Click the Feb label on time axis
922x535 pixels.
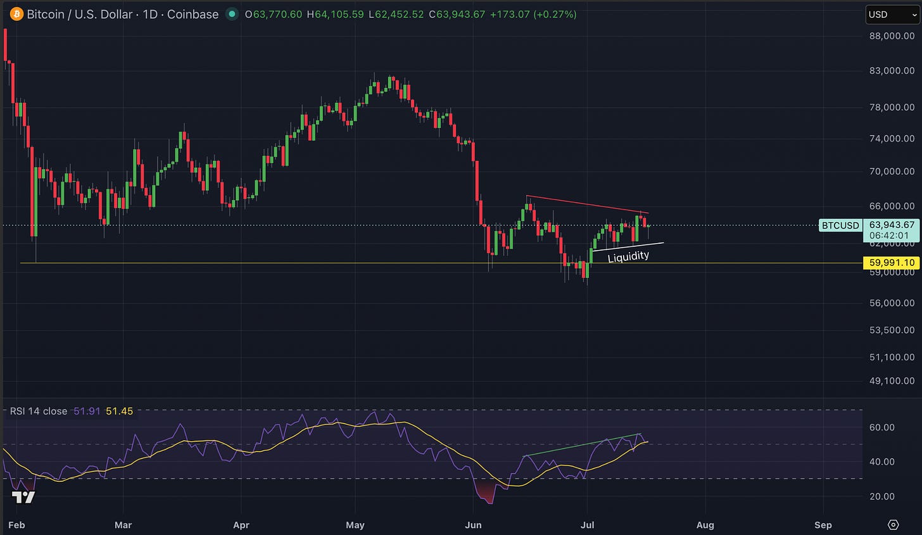point(16,525)
